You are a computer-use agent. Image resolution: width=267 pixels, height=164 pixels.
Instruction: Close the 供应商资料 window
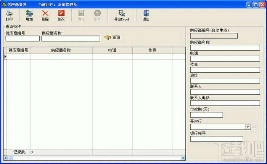tap(262, 5)
